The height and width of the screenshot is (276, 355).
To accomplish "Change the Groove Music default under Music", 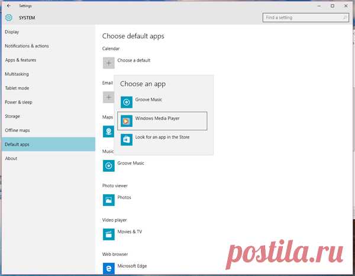I will pos(131,163).
